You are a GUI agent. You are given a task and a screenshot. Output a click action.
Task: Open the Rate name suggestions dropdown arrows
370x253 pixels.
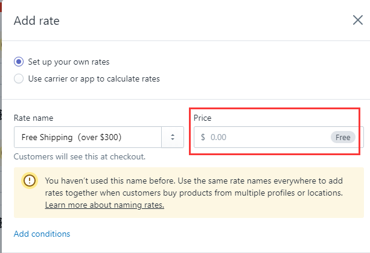[x=173, y=137]
